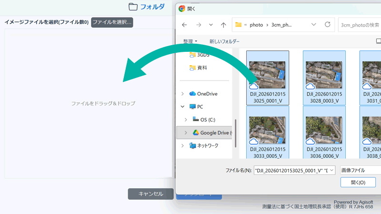Click the back arrow in file dialog
The image size is (381, 214).
[184, 25]
